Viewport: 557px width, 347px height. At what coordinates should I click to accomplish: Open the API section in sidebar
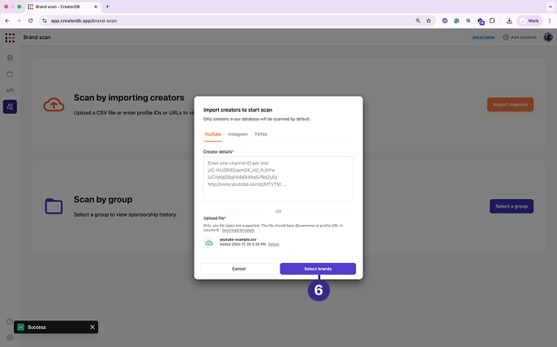10,90
